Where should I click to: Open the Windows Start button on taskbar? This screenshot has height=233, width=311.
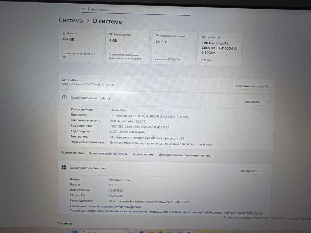75,231
